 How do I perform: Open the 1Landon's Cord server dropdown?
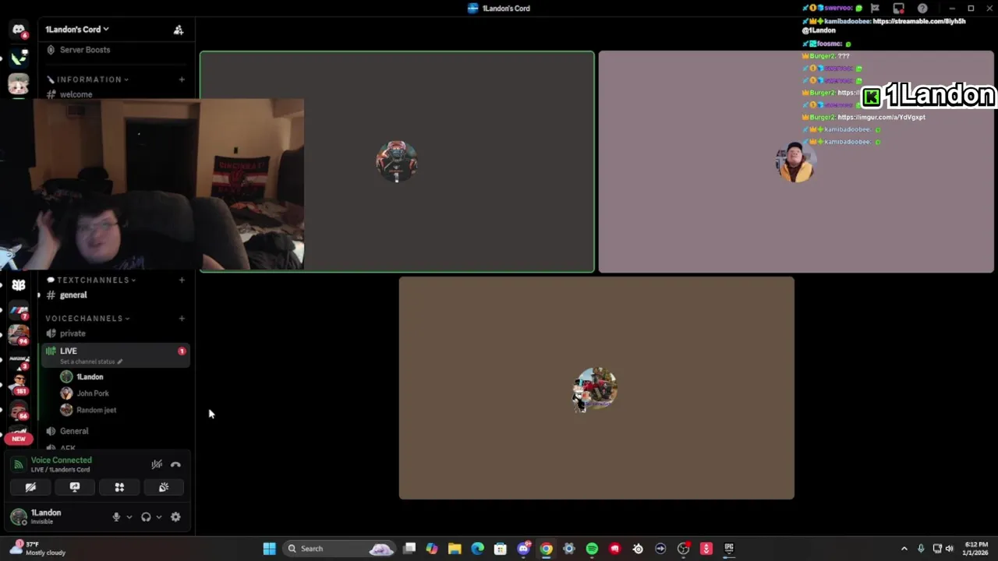[x=76, y=30]
